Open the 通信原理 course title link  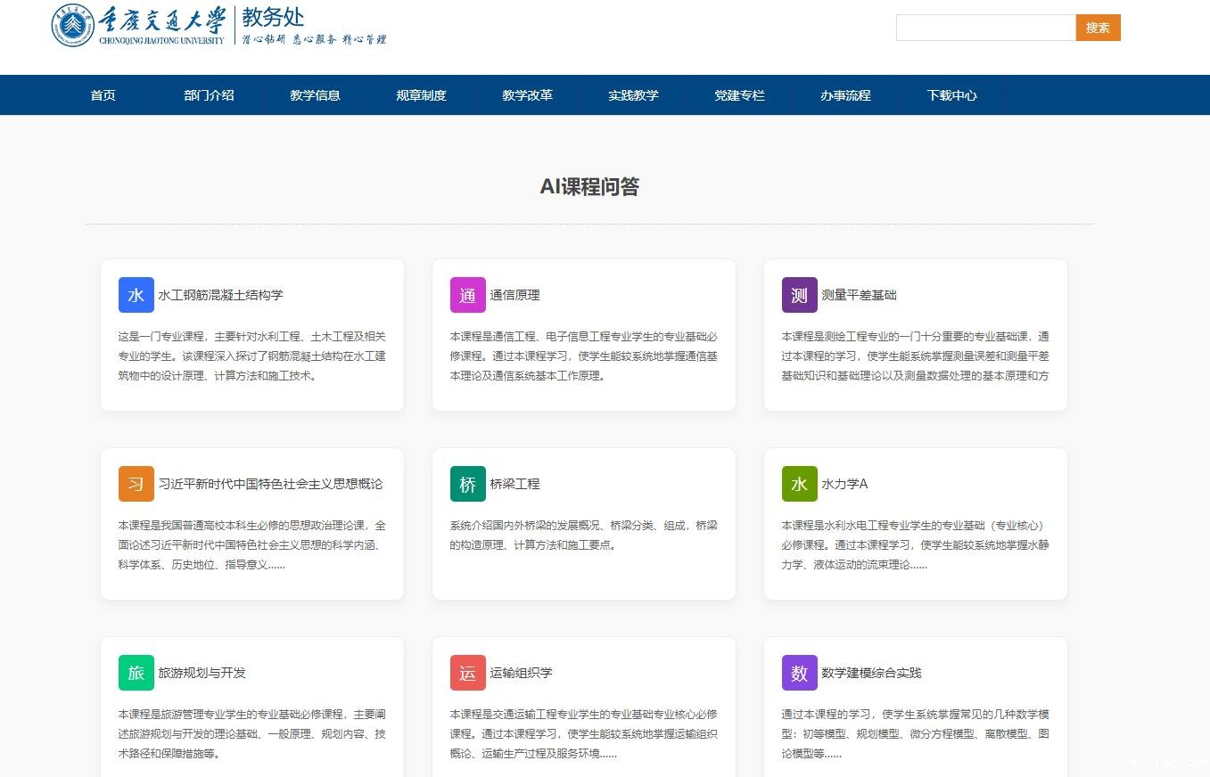tap(514, 295)
